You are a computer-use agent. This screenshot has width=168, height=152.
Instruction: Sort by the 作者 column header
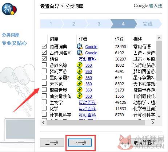95,39
